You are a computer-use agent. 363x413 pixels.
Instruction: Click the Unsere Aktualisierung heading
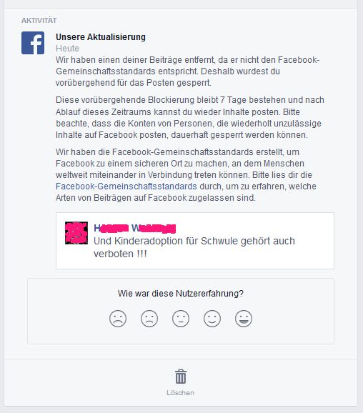click(x=101, y=37)
